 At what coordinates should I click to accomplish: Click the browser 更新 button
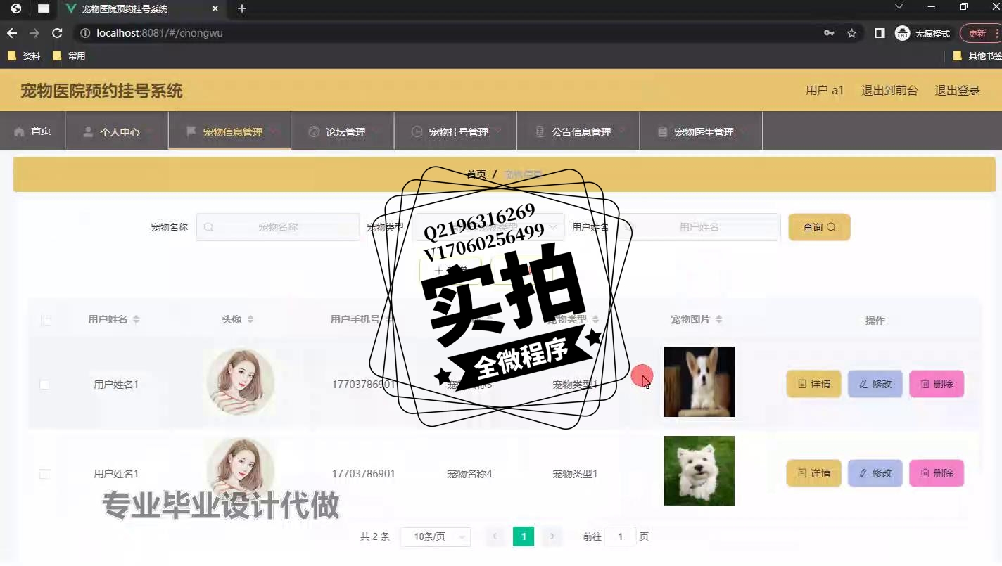click(x=980, y=33)
